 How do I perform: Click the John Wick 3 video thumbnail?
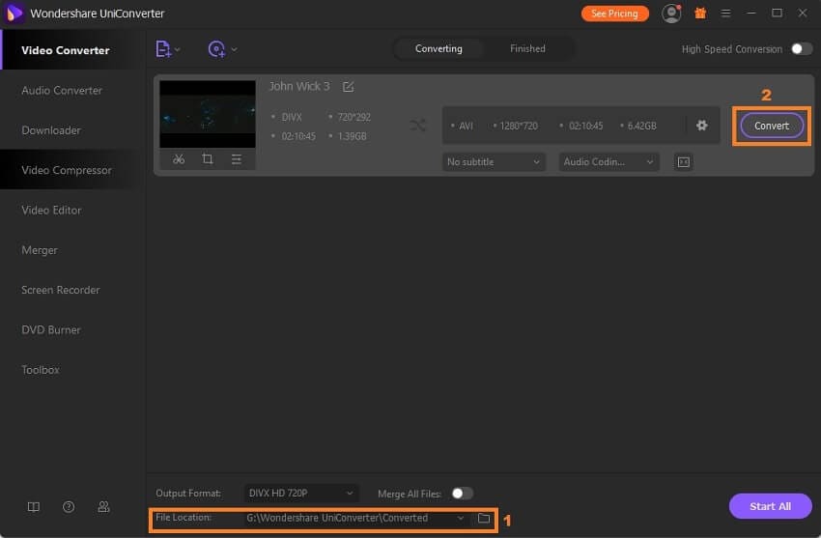(x=208, y=114)
